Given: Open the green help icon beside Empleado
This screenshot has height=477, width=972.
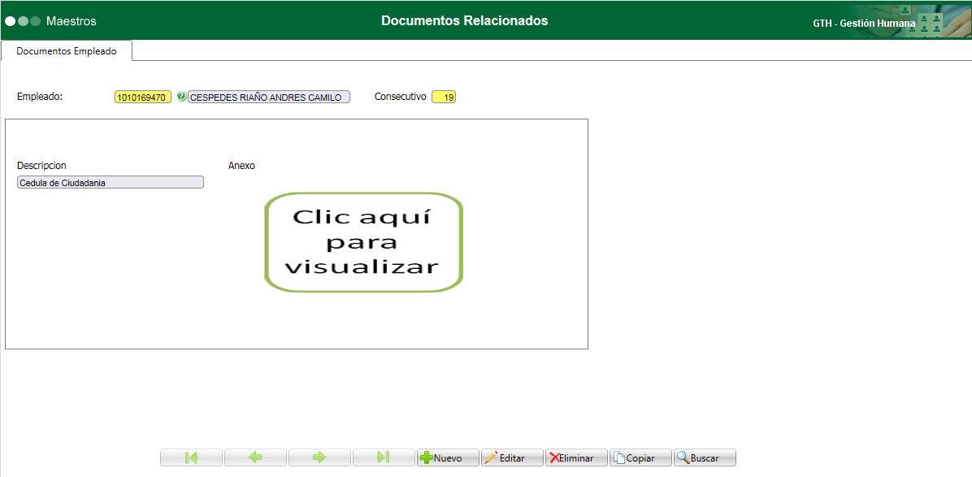Looking at the screenshot, I should pyautogui.click(x=180, y=96).
